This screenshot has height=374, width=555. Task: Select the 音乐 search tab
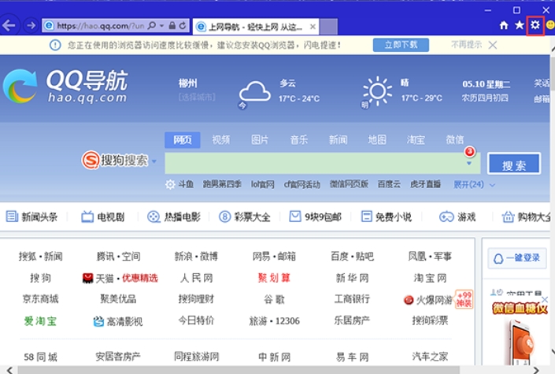[298, 140]
